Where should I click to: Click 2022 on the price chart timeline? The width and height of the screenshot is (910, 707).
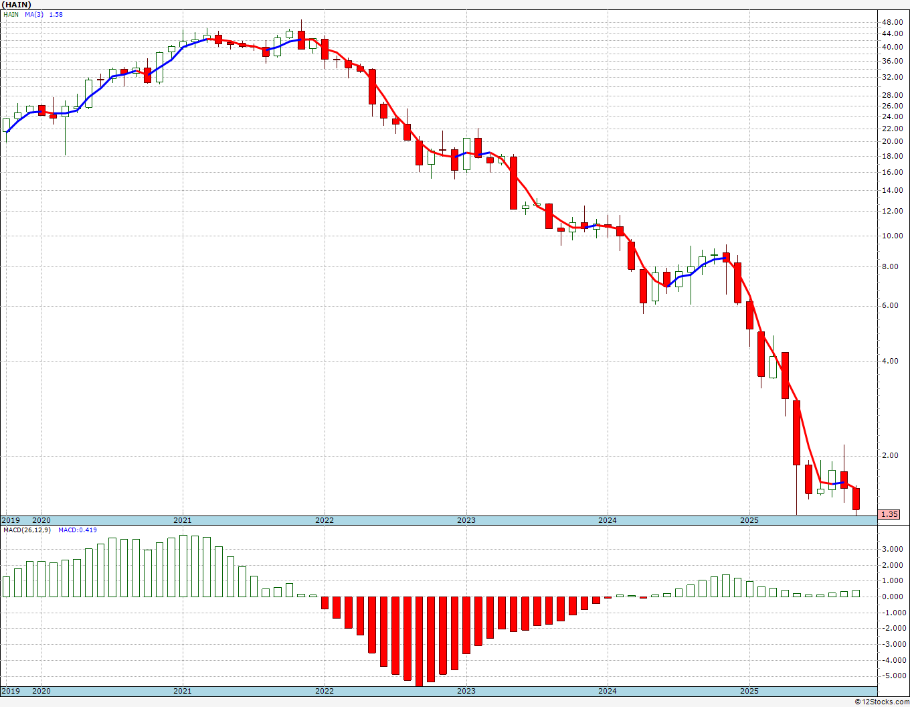[325, 520]
